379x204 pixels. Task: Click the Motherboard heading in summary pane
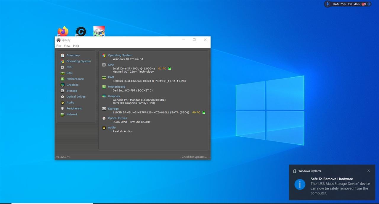116,87
